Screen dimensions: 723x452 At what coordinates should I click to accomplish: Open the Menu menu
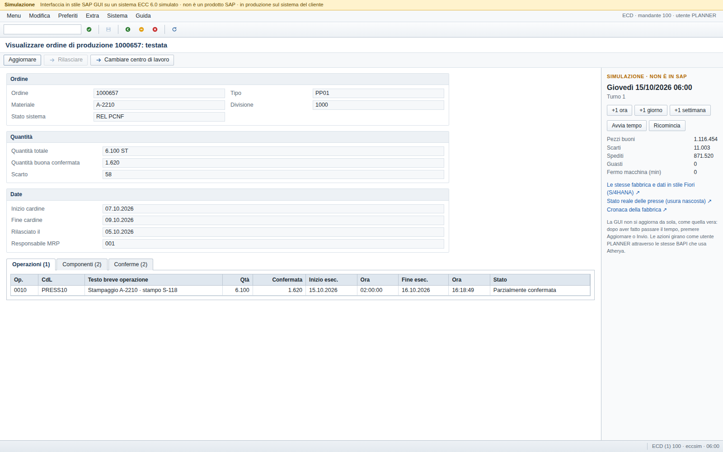tap(14, 16)
